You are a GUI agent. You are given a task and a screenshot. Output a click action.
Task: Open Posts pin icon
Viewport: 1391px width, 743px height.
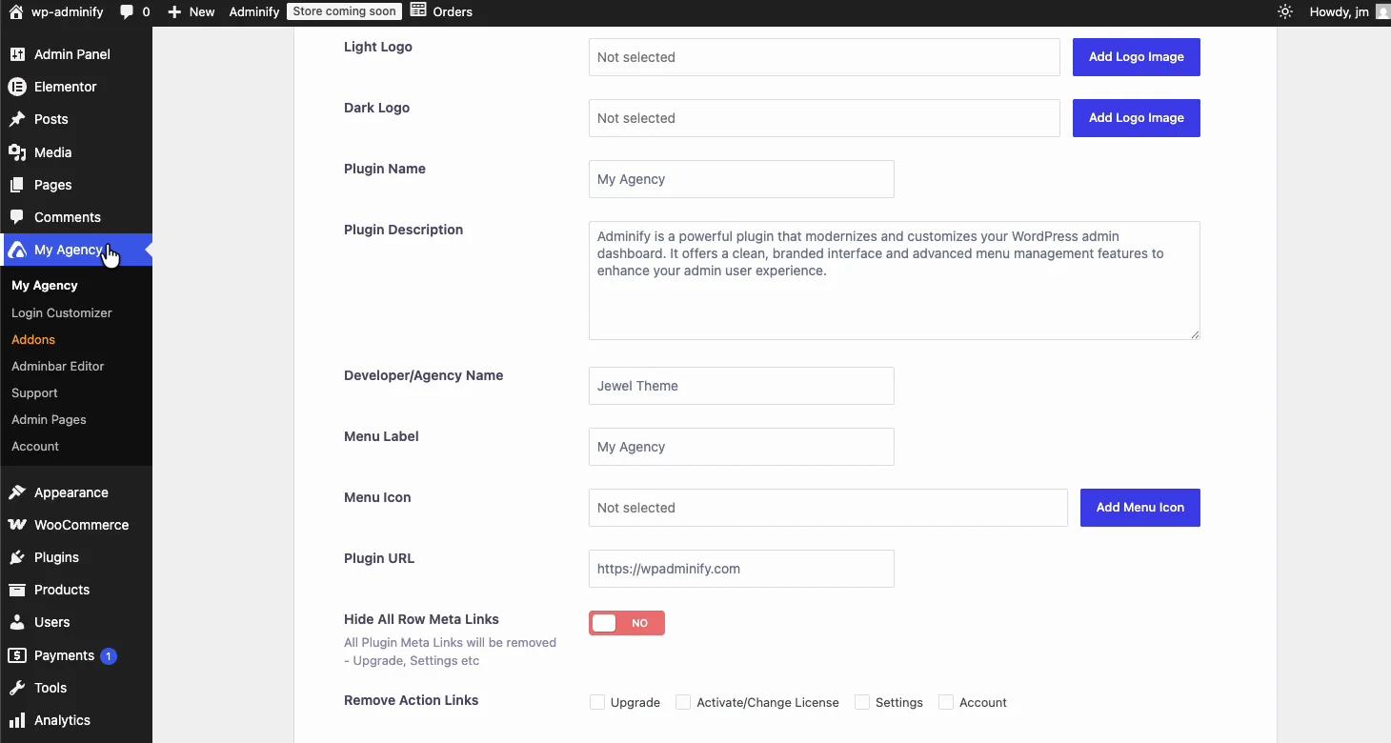point(17,119)
